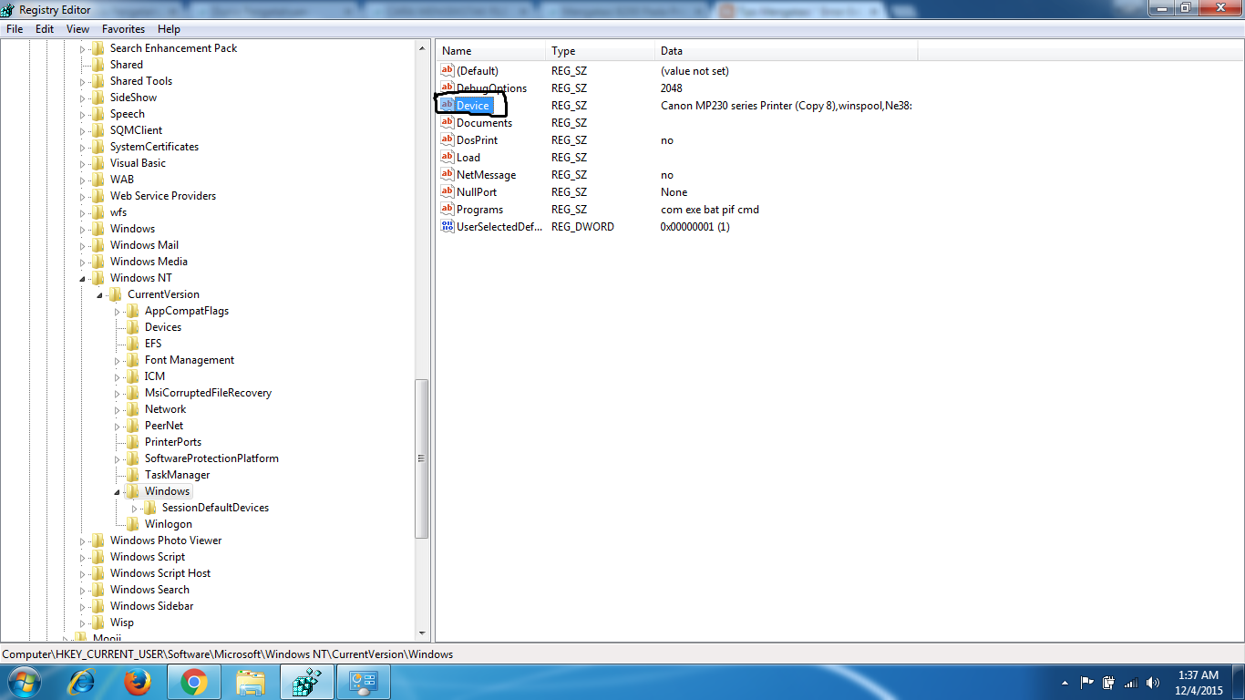
Task: Click the 'com exe bat pif cmd' data
Action: pyautogui.click(x=710, y=209)
